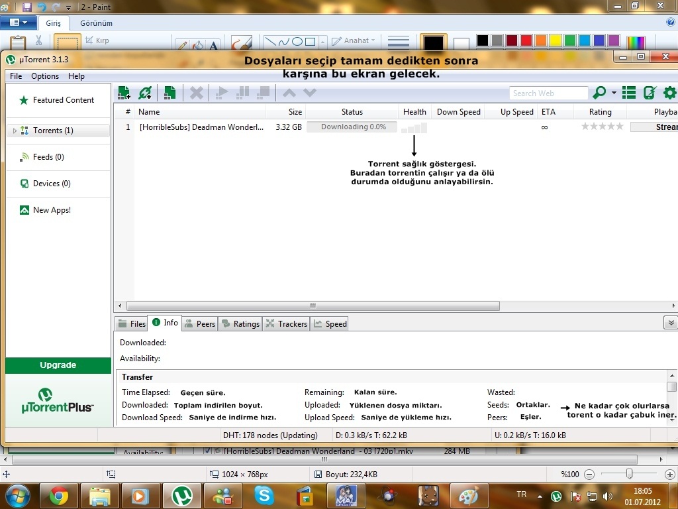Click the uTorrentPlus logo banner
Image resolution: width=678 pixels, height=509 pixels.
(58, 400)
